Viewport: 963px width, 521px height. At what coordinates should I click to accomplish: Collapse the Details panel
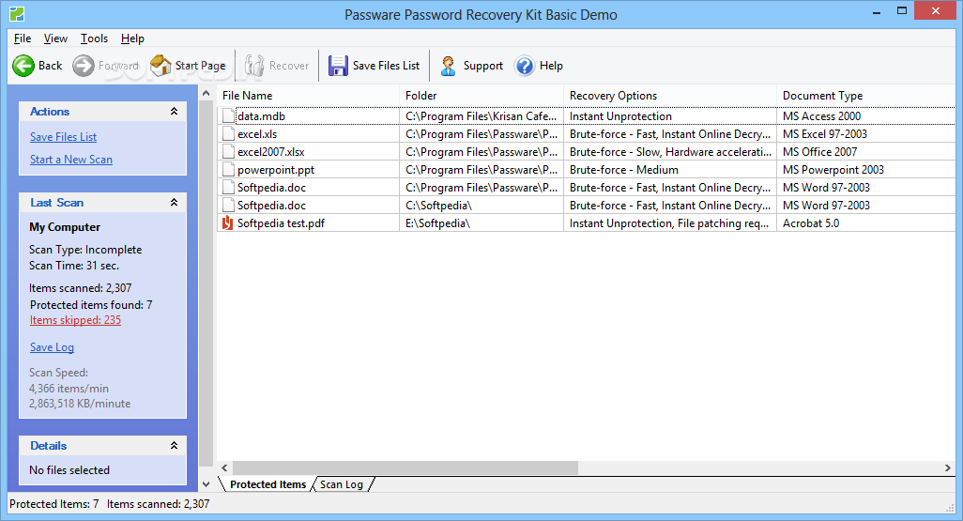click(x=174, y=445)
